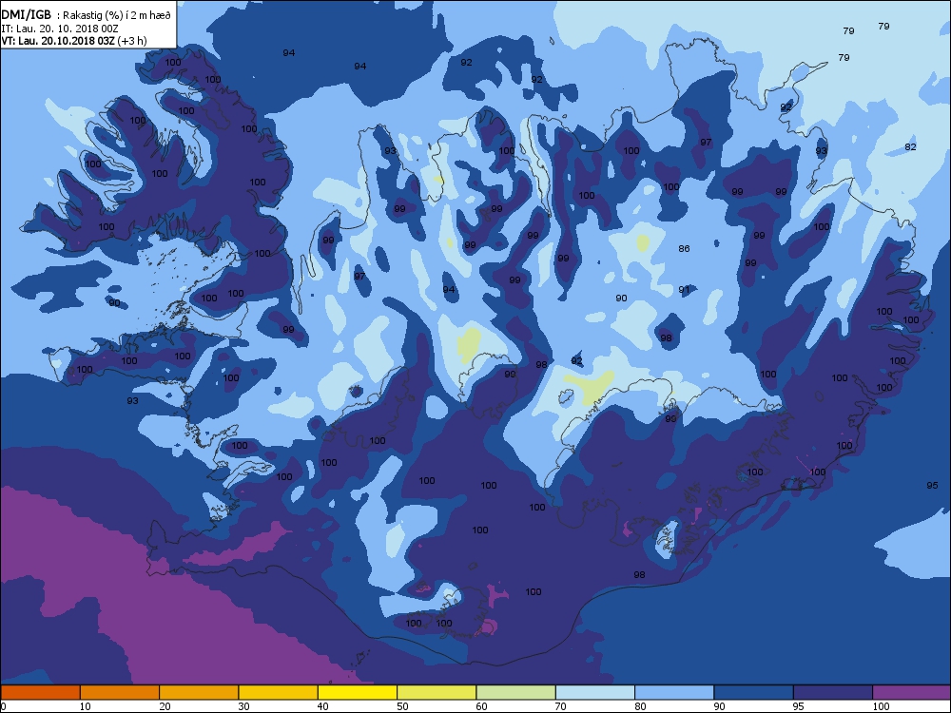Click the dark orange 0–10 legend swatch

pyautogui.click(x=40, y=692)
